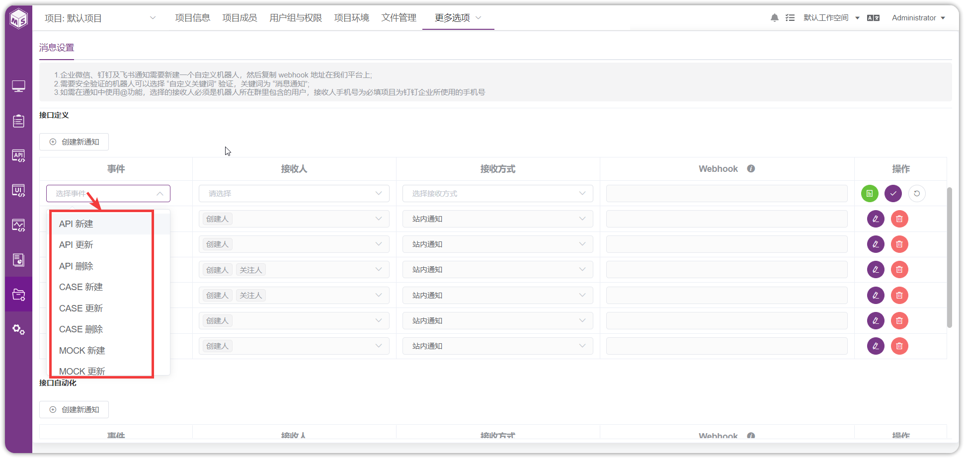
Task: Open the Administrator user menu
Action: click(x=918, y=18)
